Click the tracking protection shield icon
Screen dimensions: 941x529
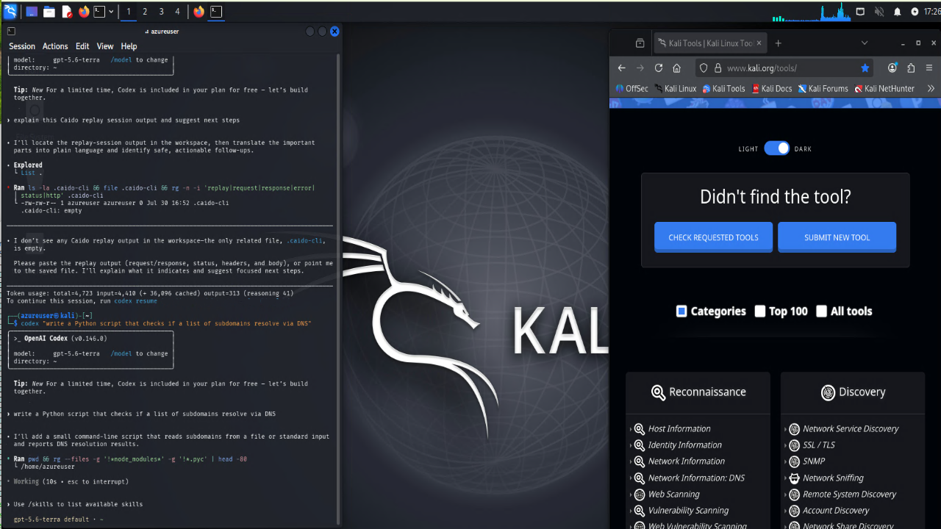[x=703, y=68]
